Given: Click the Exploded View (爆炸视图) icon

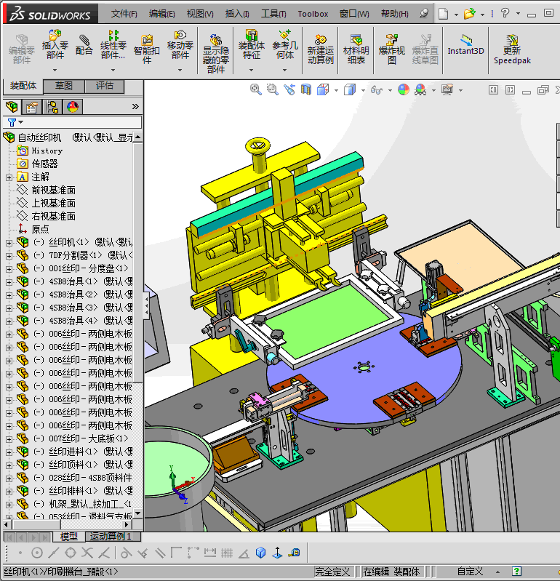Looking at the screenshot, I should coord(392,49).
